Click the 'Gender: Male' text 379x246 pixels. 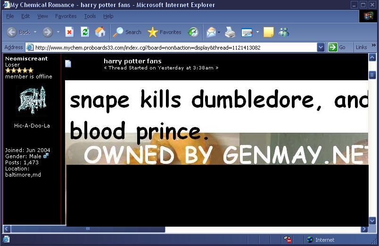[23, 156]
